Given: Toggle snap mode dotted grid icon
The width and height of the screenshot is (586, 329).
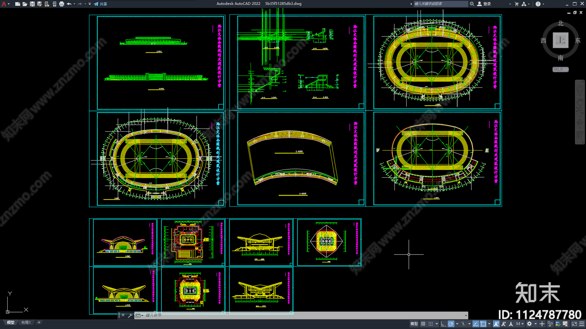Looking at the screenshot, I should click(431, 324).
